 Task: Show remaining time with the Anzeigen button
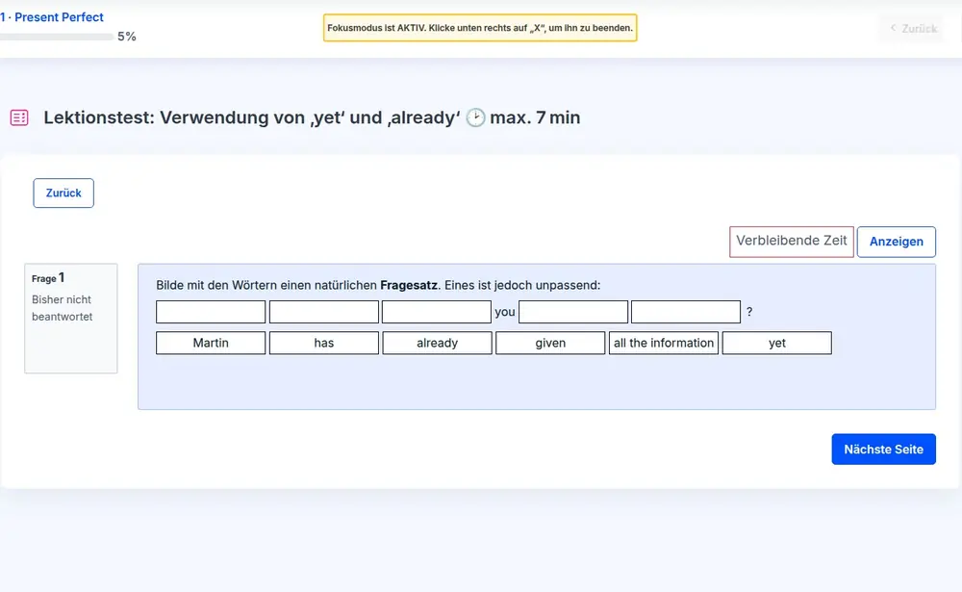tap(896, 242)
